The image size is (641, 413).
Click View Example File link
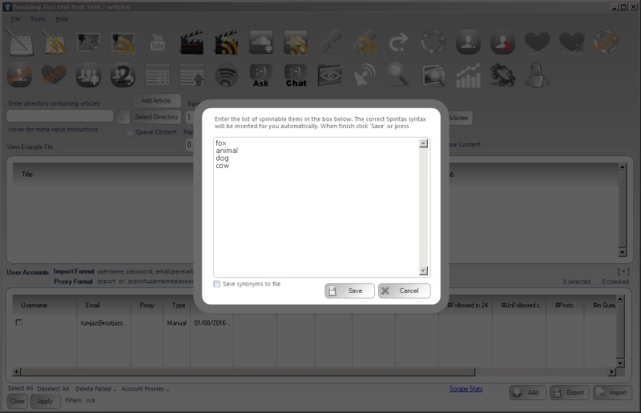pos(30,146)
